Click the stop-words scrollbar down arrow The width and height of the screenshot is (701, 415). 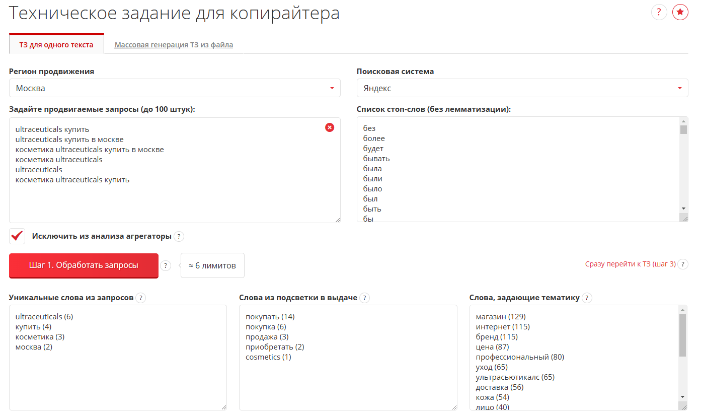tap(683, 209)
